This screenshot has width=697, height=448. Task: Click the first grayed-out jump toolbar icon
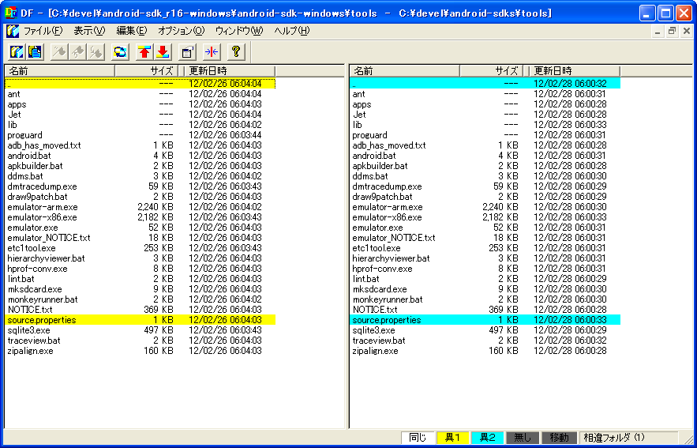point(58,52)
